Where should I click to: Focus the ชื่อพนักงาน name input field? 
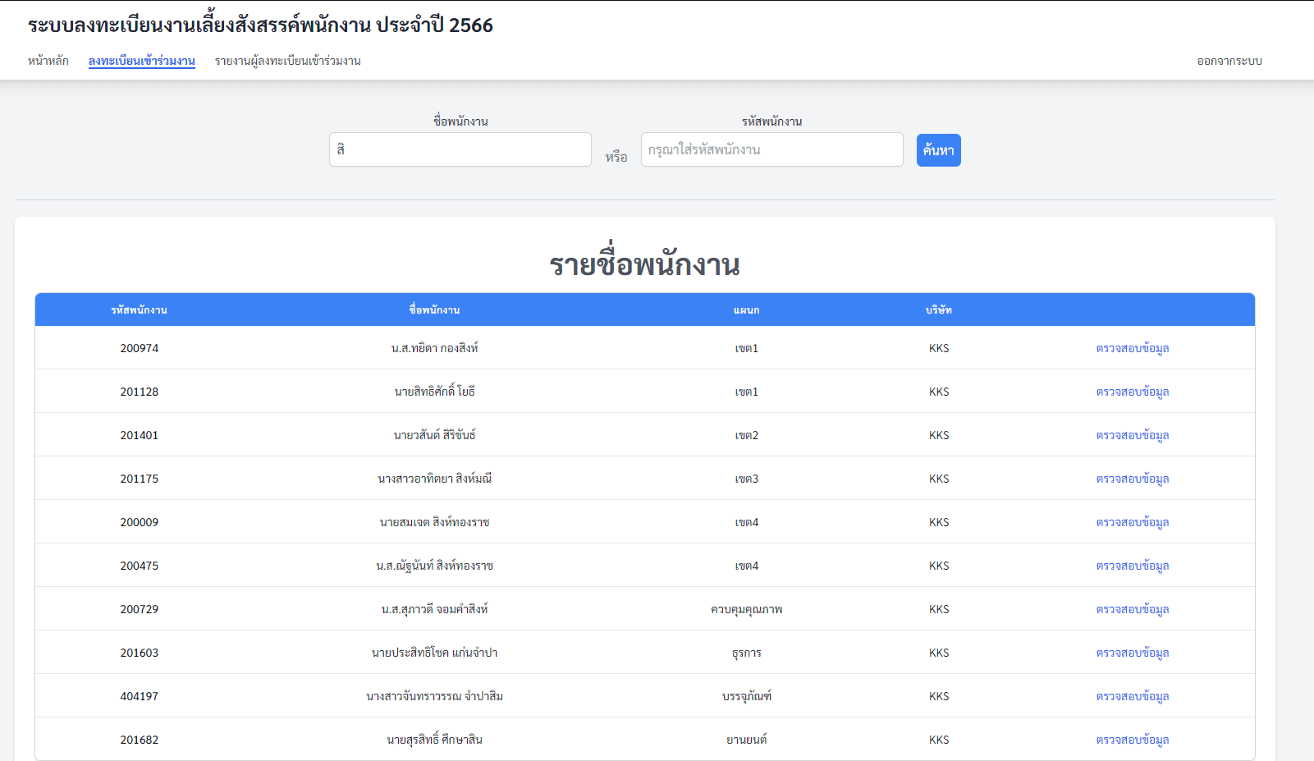coord(460,149)
